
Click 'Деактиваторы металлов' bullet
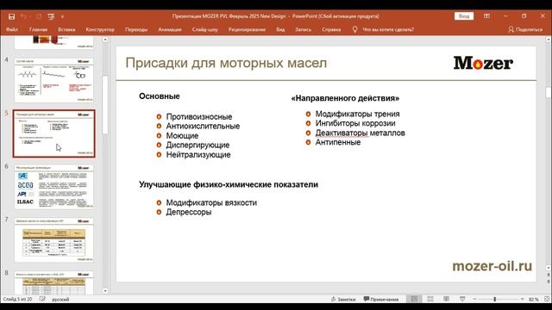pyautogui.click(x=361, y=133)
